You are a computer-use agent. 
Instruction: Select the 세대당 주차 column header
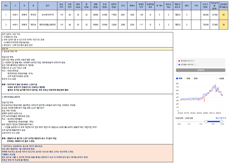(141, 6)
